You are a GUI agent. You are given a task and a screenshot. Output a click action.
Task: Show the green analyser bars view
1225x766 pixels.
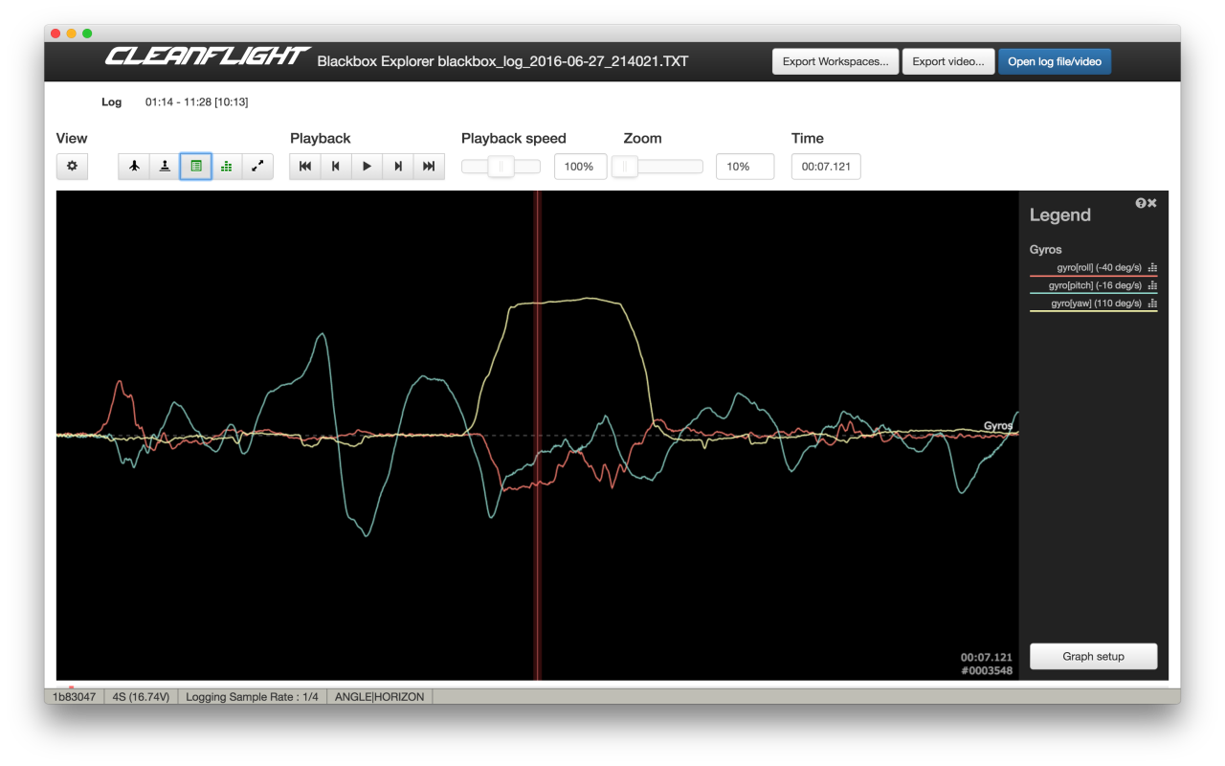[227, 166]
